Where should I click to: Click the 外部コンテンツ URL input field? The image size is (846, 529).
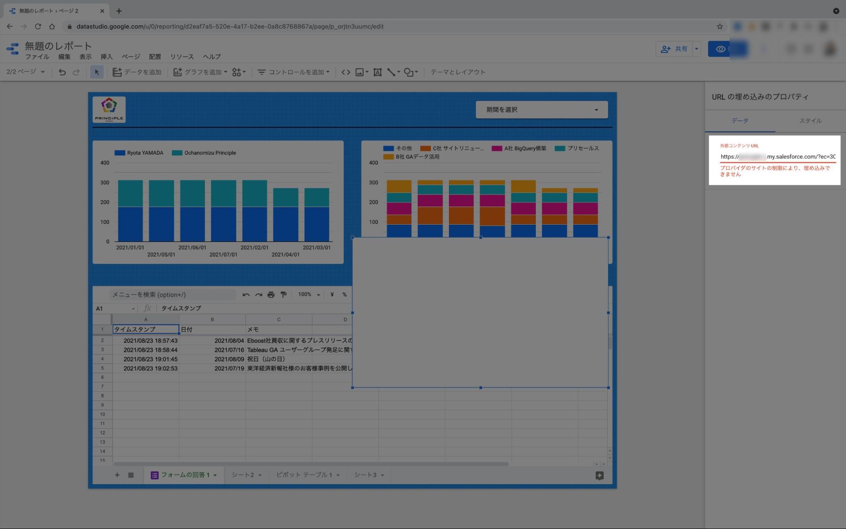(x=777, y=157)
